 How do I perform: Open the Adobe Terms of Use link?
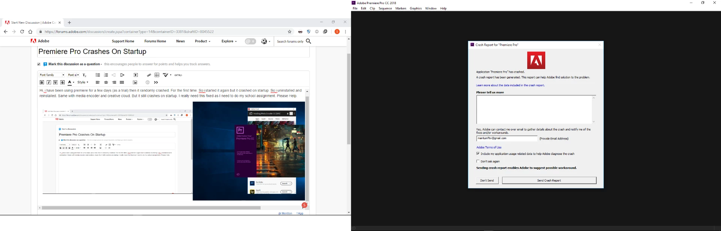[x=489, y=147]
